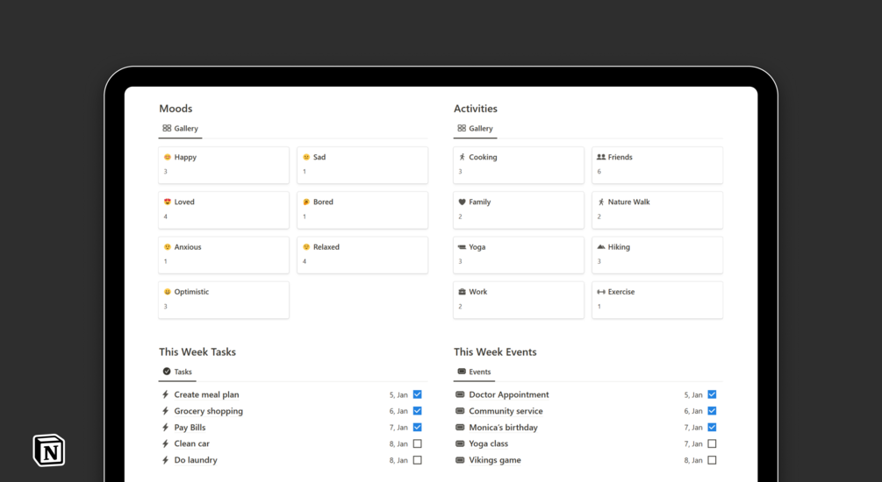The width and height of the screenshot is (882, 482).
Task: Open the Create meal plan task
Action: tap(206, 394)
